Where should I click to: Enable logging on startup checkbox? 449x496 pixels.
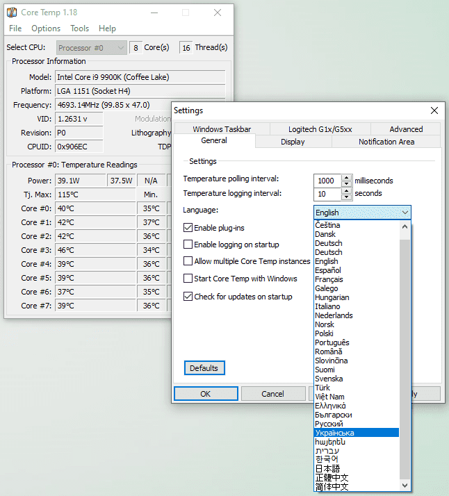[188, 245]
